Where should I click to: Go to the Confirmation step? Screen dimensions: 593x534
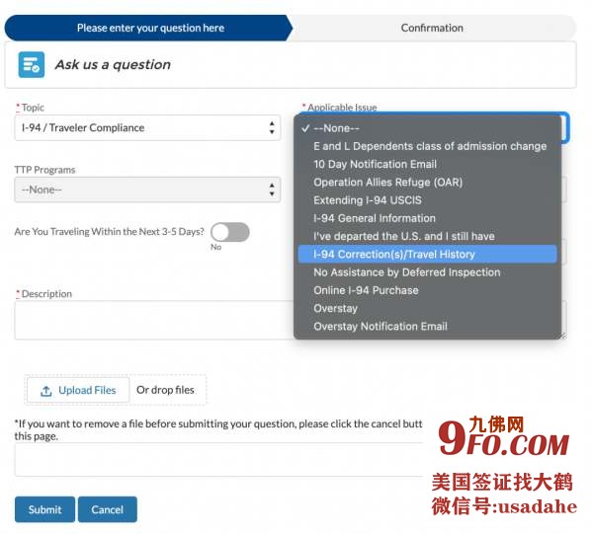pyautogui.click(x=432, y=28)
